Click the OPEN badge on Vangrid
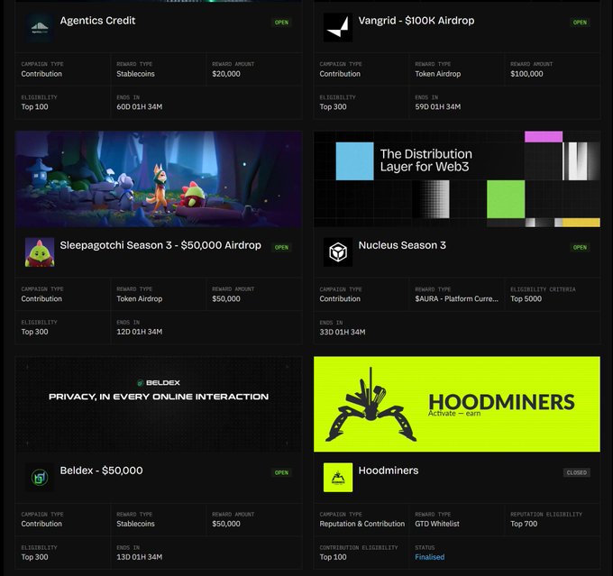This screenshot has width=613, height=576. (x=580, y=23)
